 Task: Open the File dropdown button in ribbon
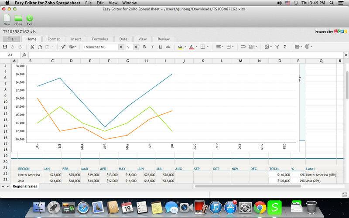11,39
